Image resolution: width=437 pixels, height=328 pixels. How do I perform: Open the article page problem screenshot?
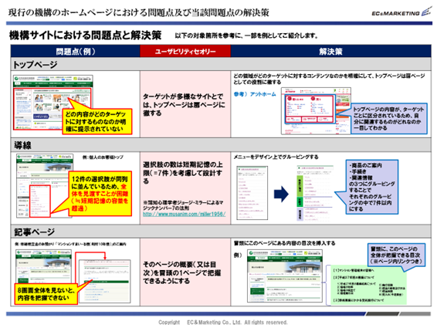click(44, 268)
